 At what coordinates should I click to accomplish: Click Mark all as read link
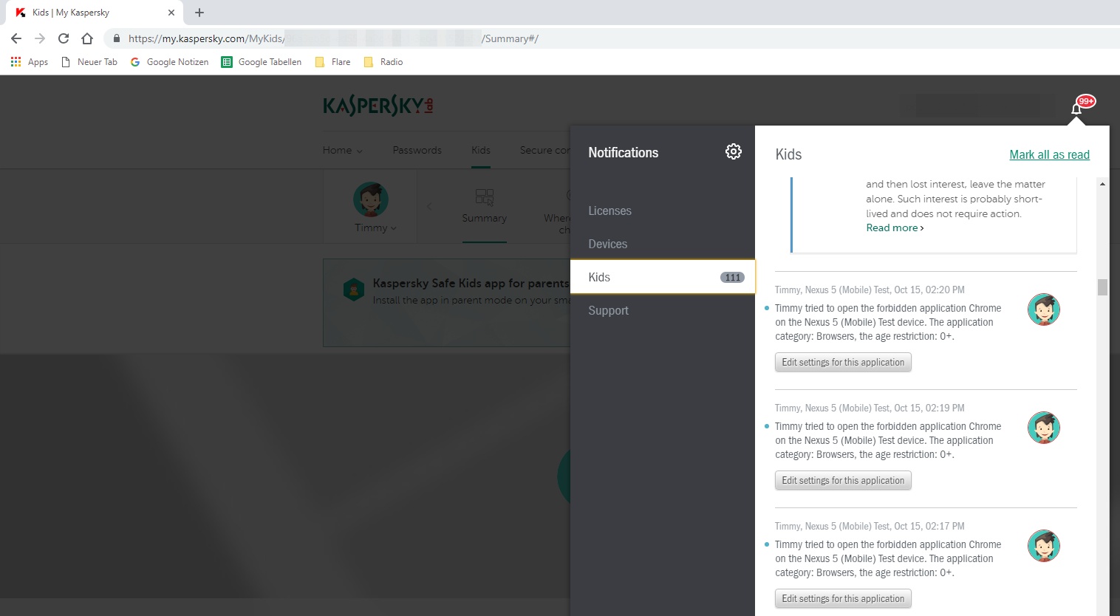1049,154
